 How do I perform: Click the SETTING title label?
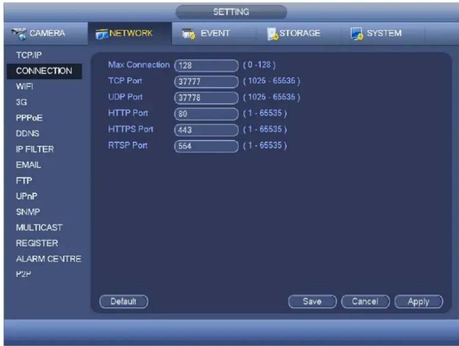[231, 12]
